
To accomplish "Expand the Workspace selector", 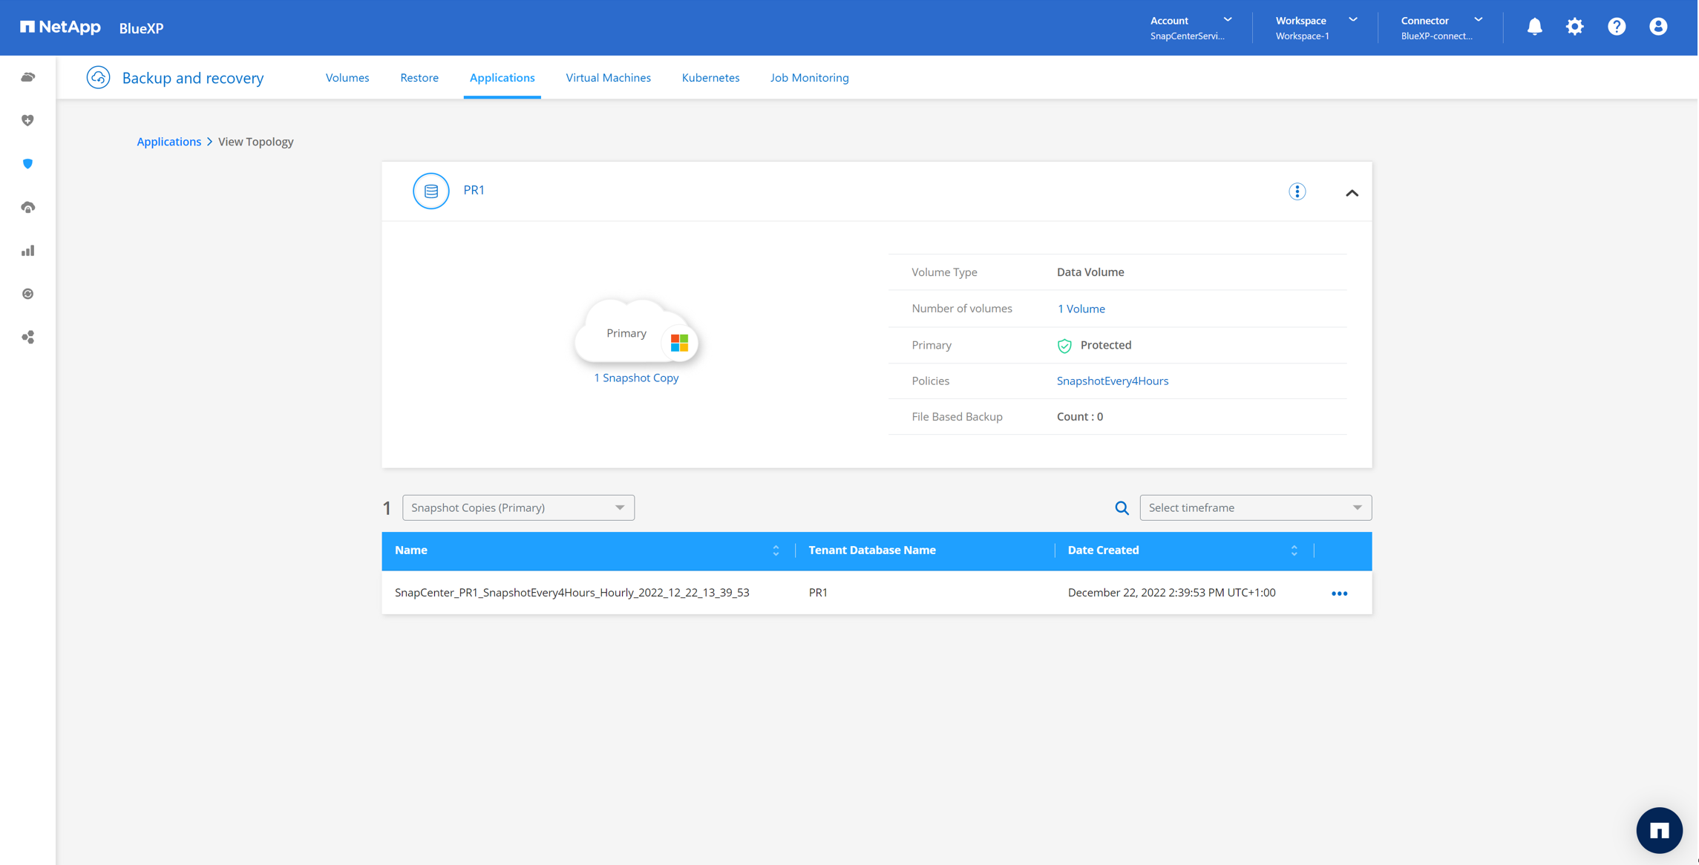I will pyautogui.click(x=1316, y=27).
